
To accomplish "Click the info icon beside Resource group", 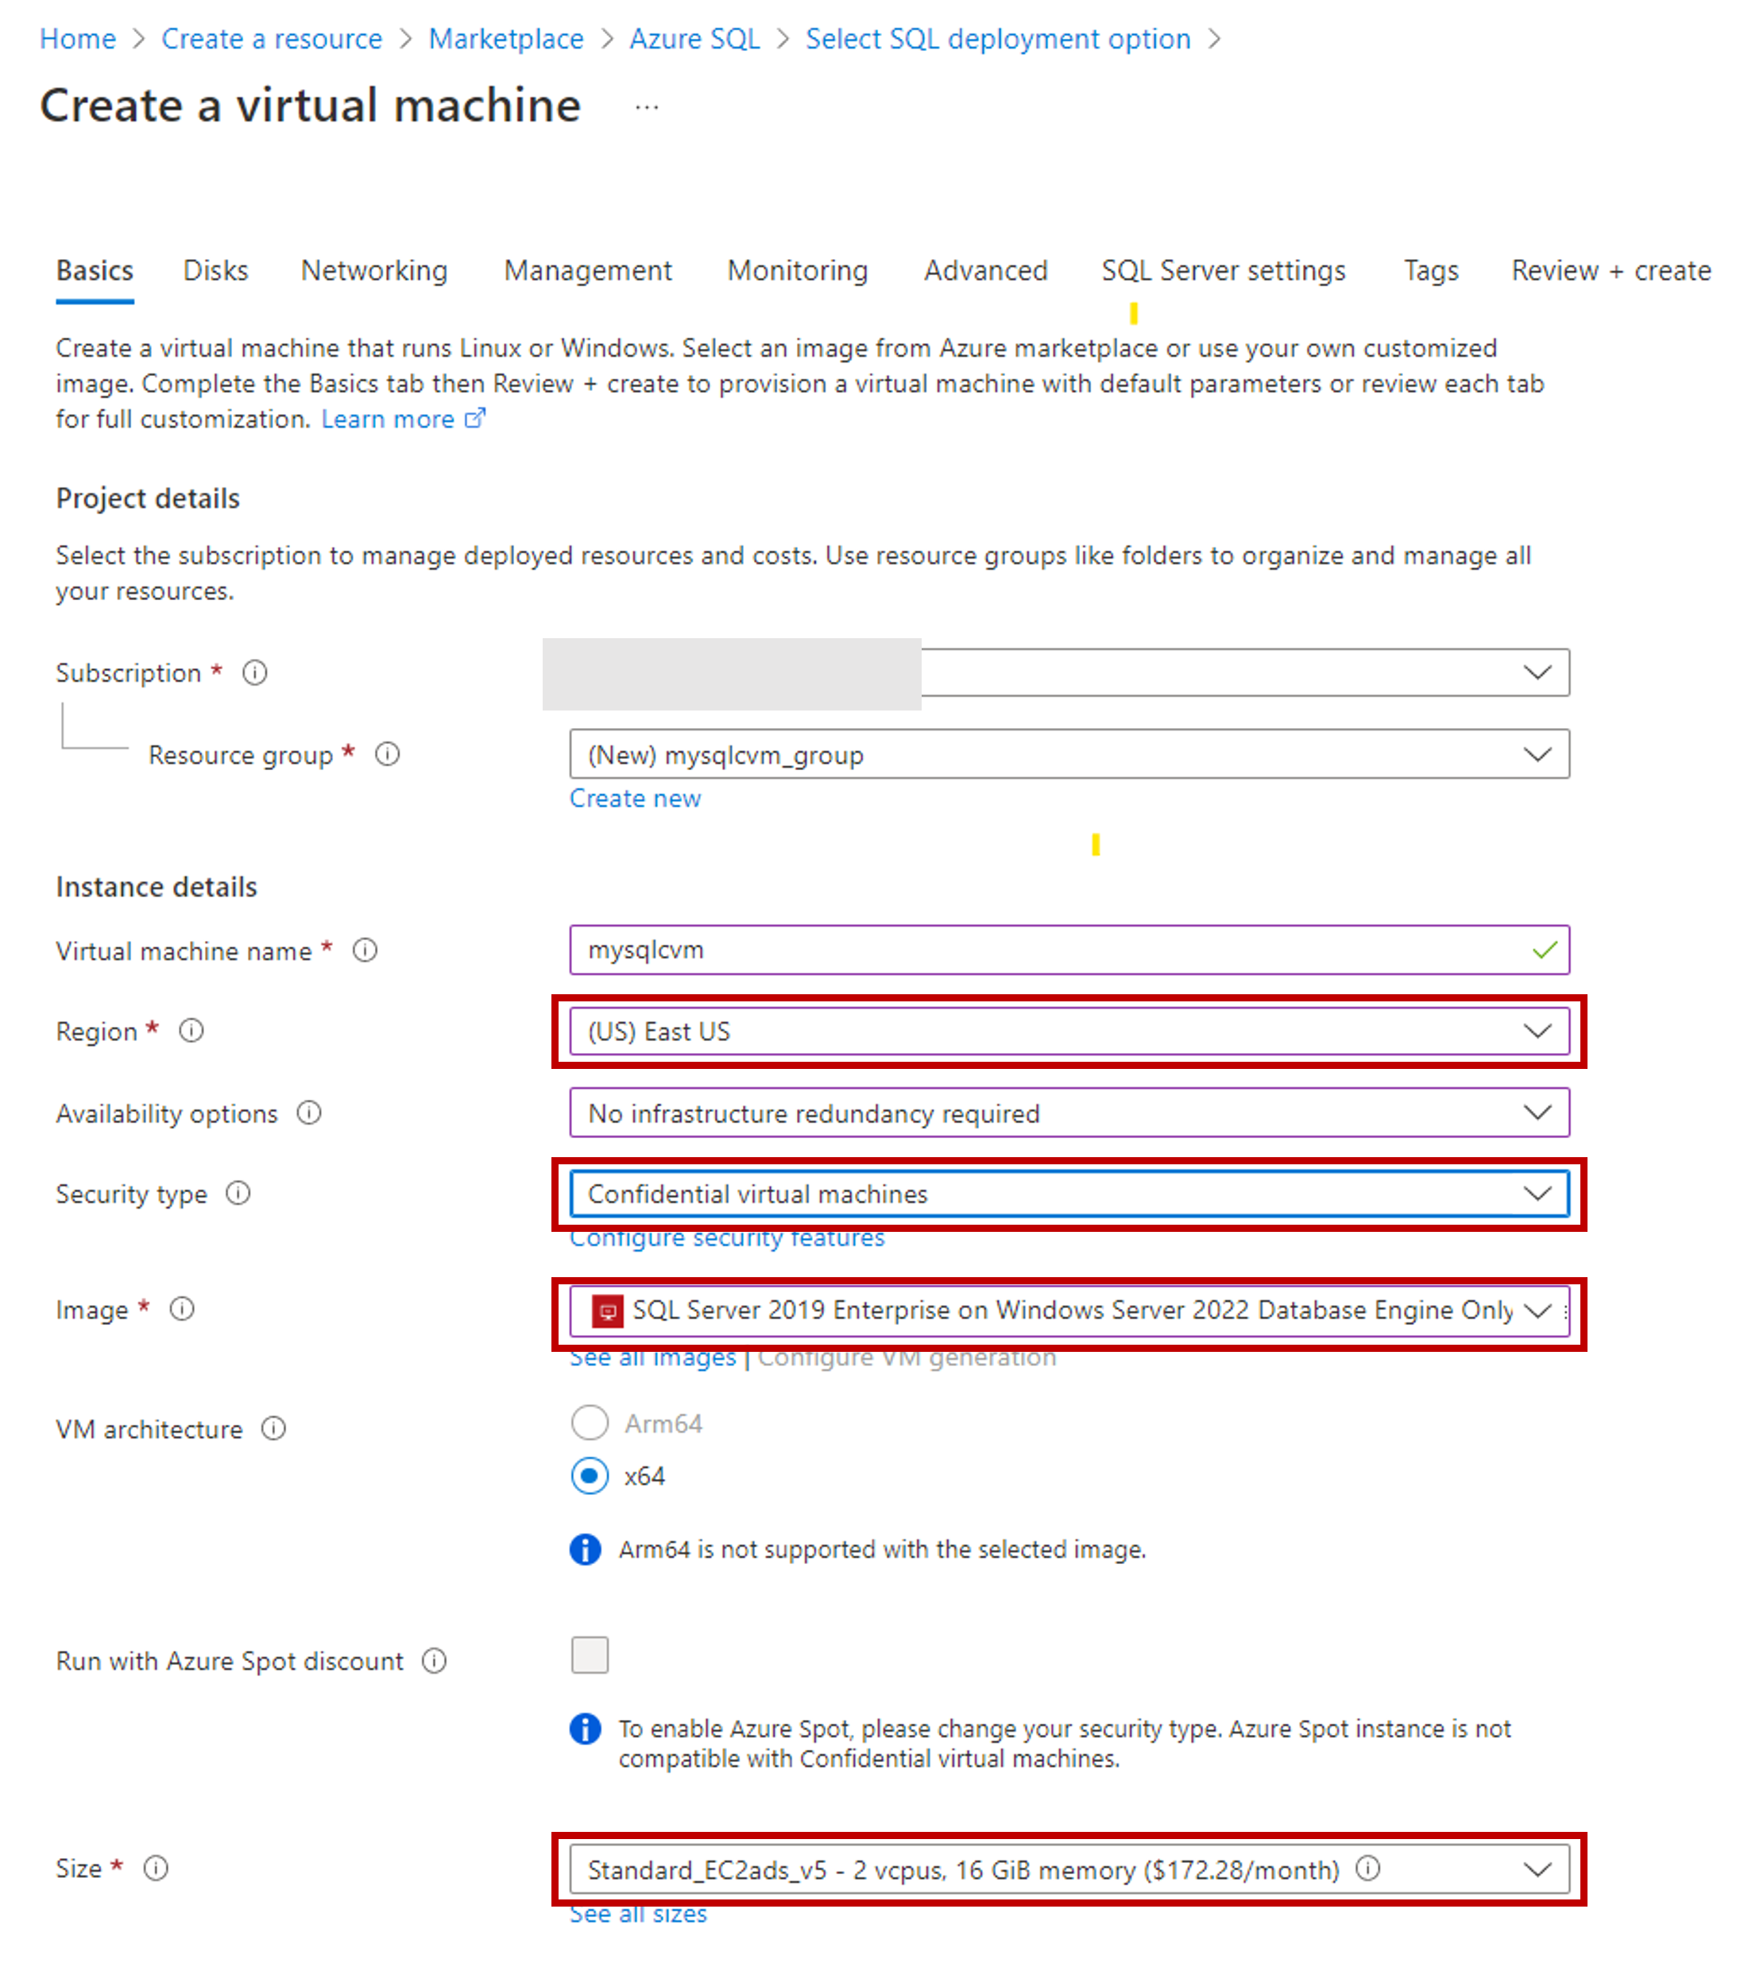I will [387, 754].
